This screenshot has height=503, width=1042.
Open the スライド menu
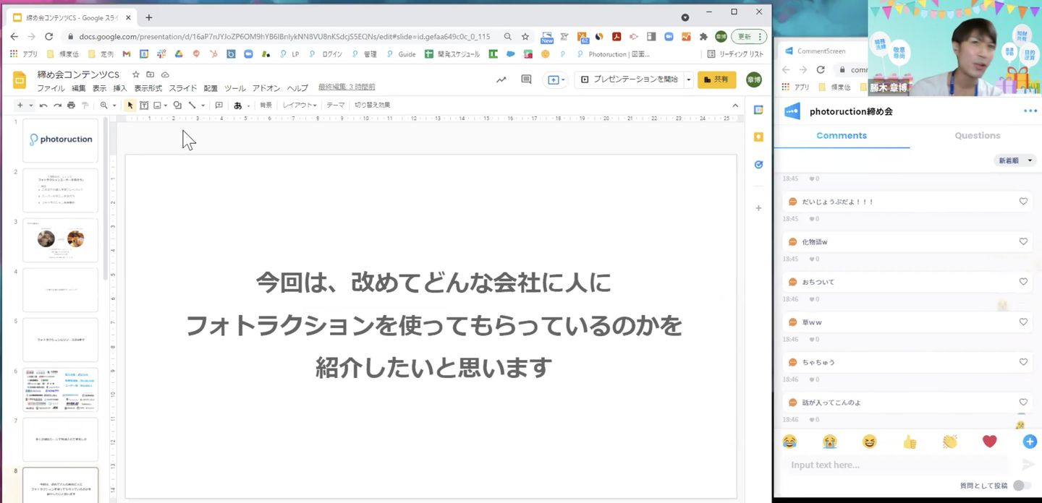pyautogui.click(x=182, y=88)
